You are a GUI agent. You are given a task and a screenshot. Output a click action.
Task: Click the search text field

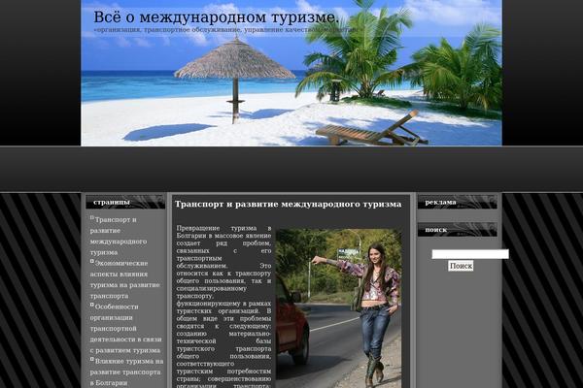click(470, 254)
